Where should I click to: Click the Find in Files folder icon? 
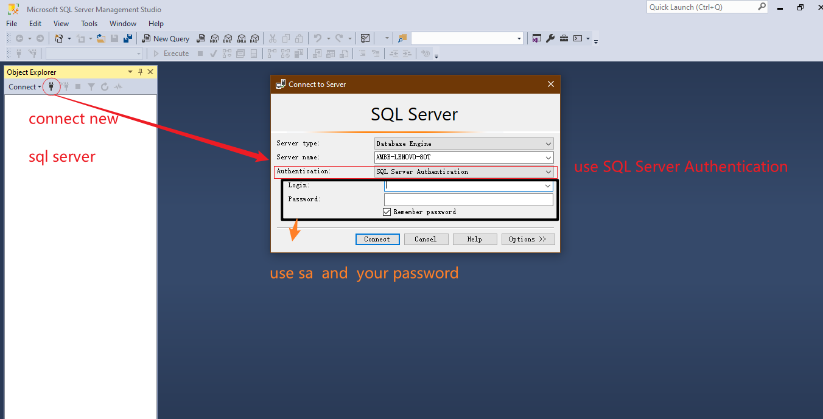pos(402,38)
